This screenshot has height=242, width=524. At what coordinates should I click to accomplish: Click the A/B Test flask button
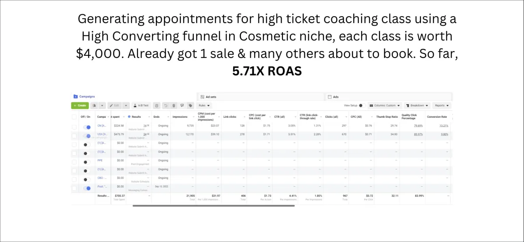pos(141,106)
